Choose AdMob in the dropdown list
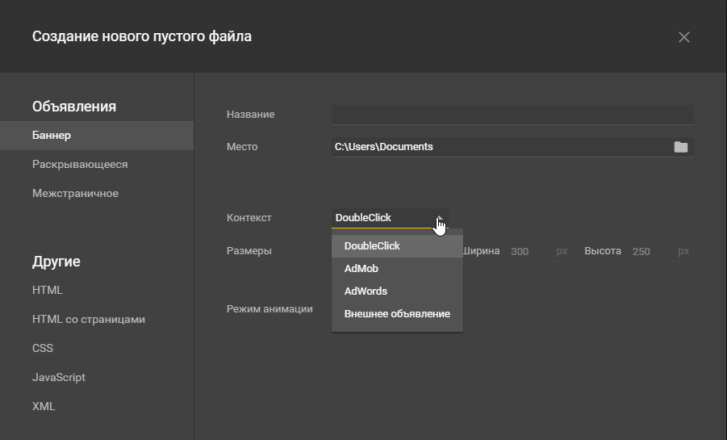The image size is (727, 440). point(361,269)
